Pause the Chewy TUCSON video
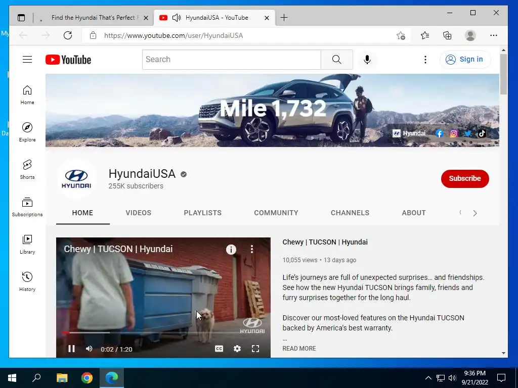518x388 pixels. tap(71, 349)
